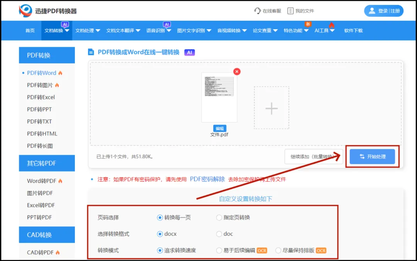Select 追求转换速度 conversion mode
The height and width of the screenshot is (261, 417).
click(160, 250)
